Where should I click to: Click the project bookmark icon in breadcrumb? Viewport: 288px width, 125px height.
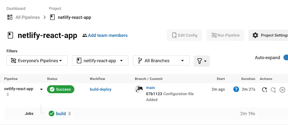pos(52,17)
